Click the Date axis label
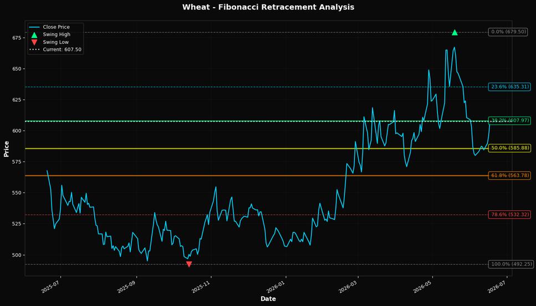 point(268,299)
